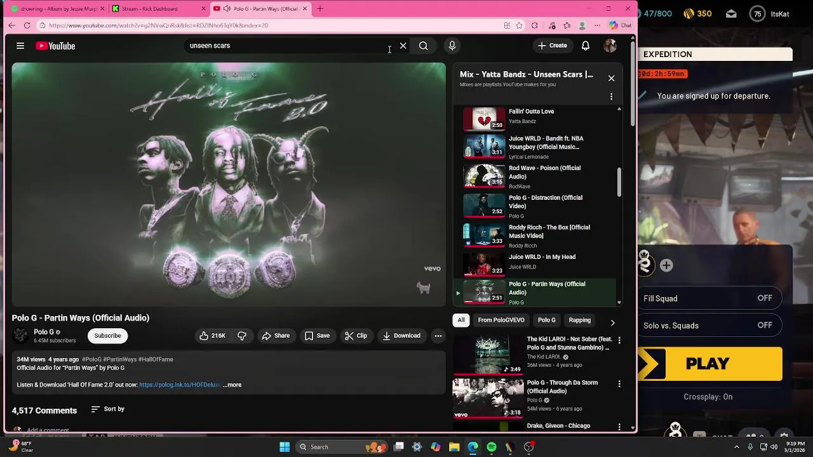
Task: Click the page vertical scrollbar thumb
Action: [x=633, y=83]
